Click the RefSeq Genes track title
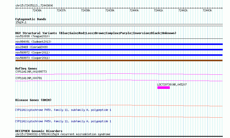The height and width of the screenshot is (138, 230). coord(26,68)
